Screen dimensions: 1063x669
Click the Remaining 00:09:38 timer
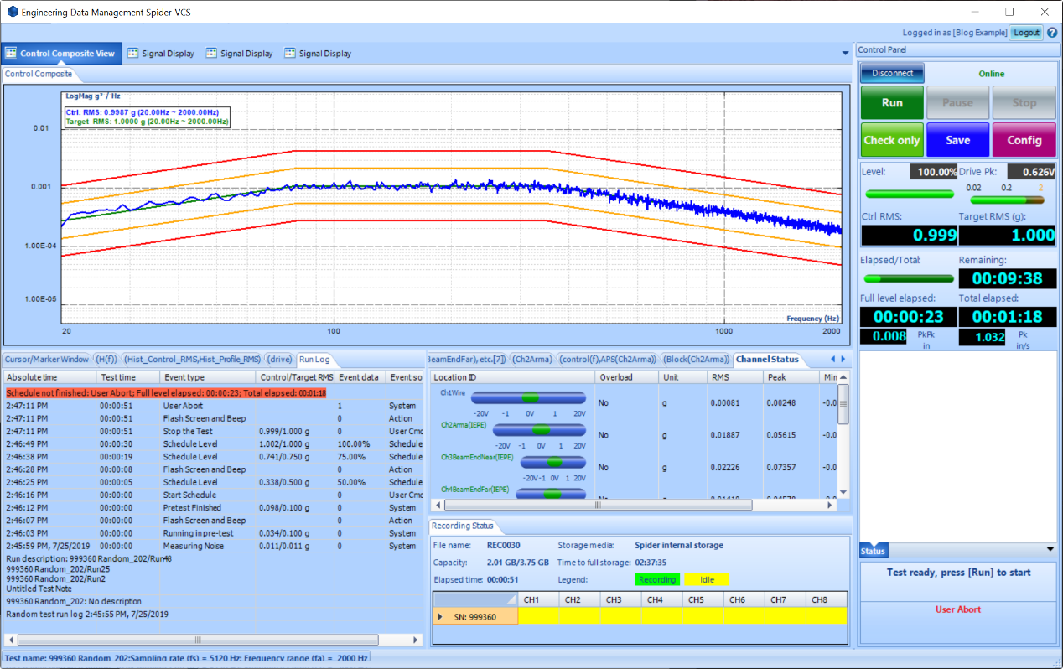coord(1008,278)
